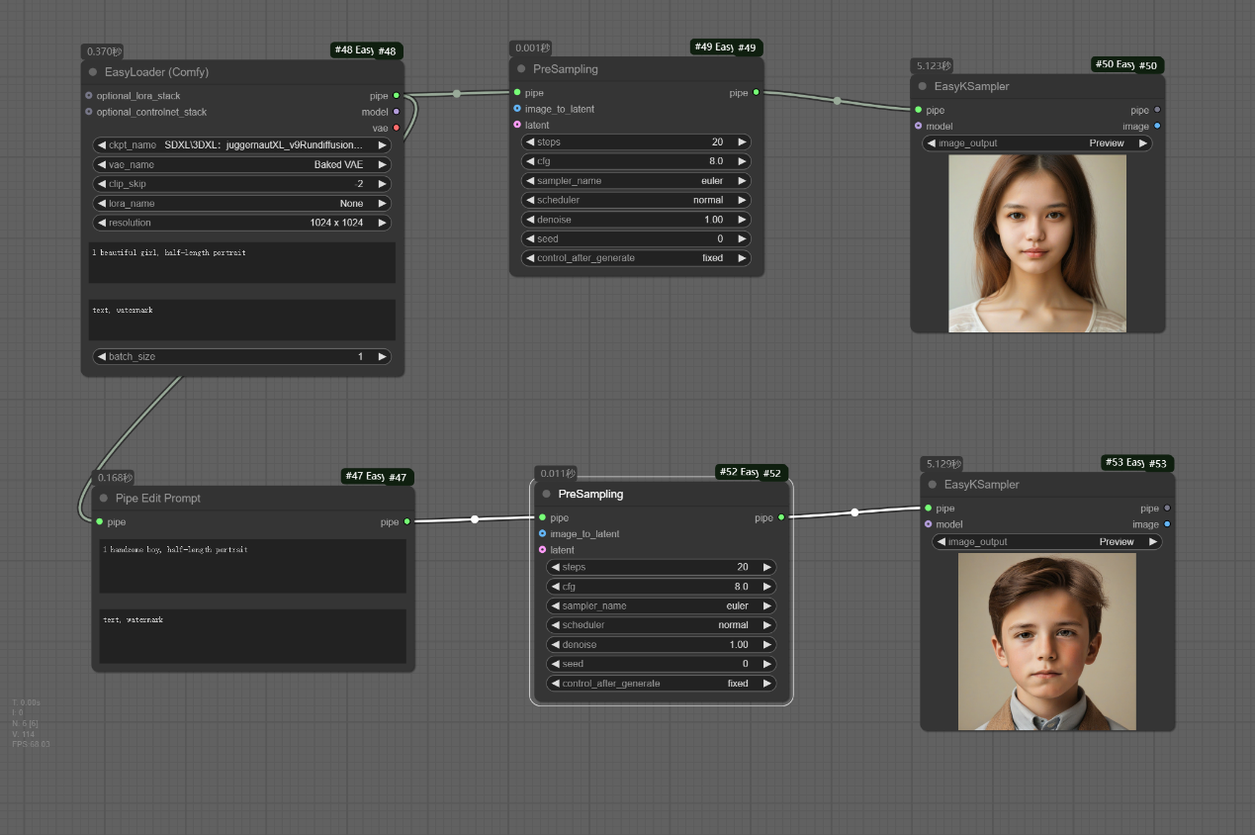Open the image_output Preview dropdown in EasyKSampler #53

coord(1046,542)
